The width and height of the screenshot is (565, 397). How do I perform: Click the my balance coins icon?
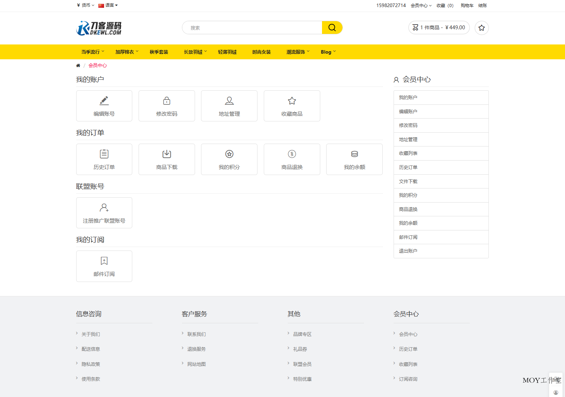[354, 154]
